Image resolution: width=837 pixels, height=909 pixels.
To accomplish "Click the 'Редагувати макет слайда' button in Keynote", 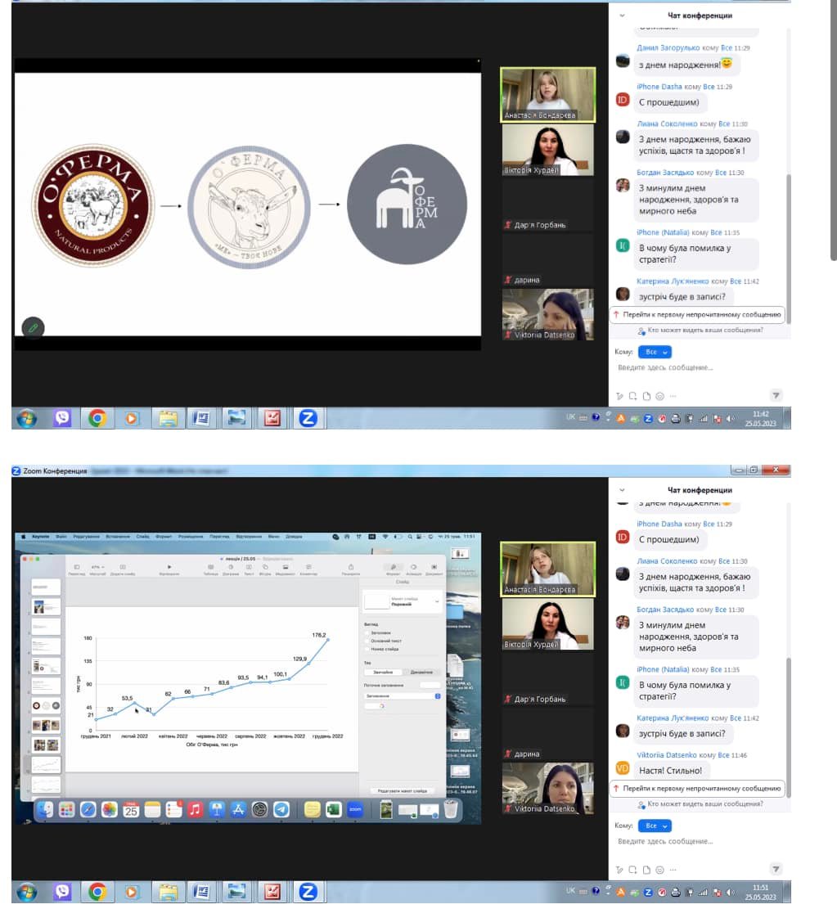I will [403, 790].
